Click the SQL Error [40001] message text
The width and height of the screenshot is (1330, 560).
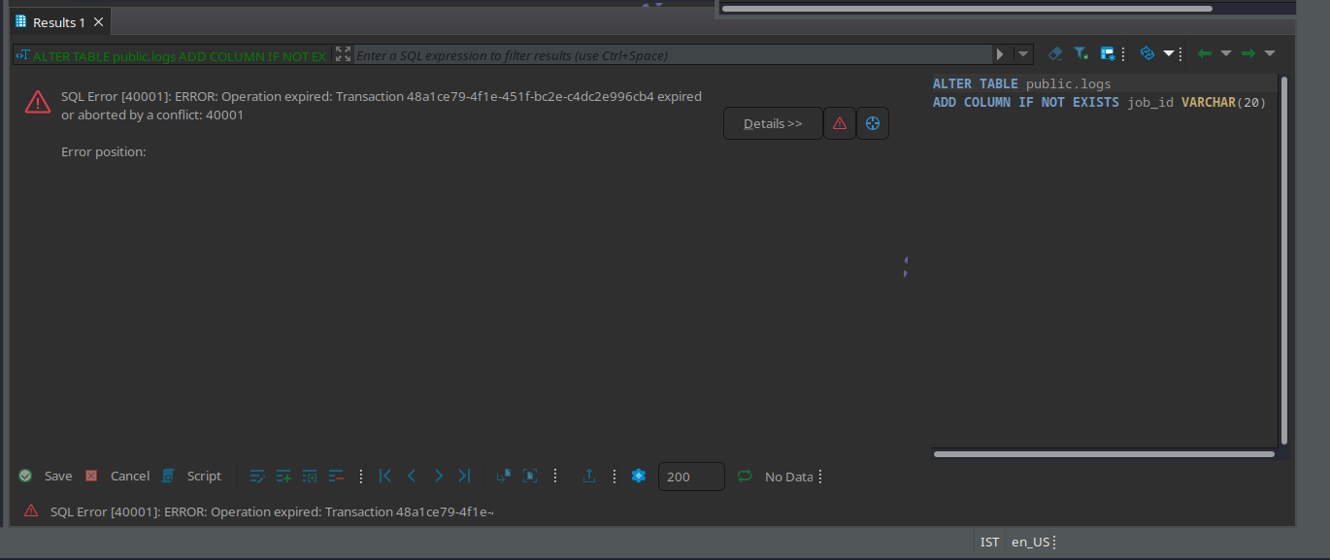click(x=382, y=106)
